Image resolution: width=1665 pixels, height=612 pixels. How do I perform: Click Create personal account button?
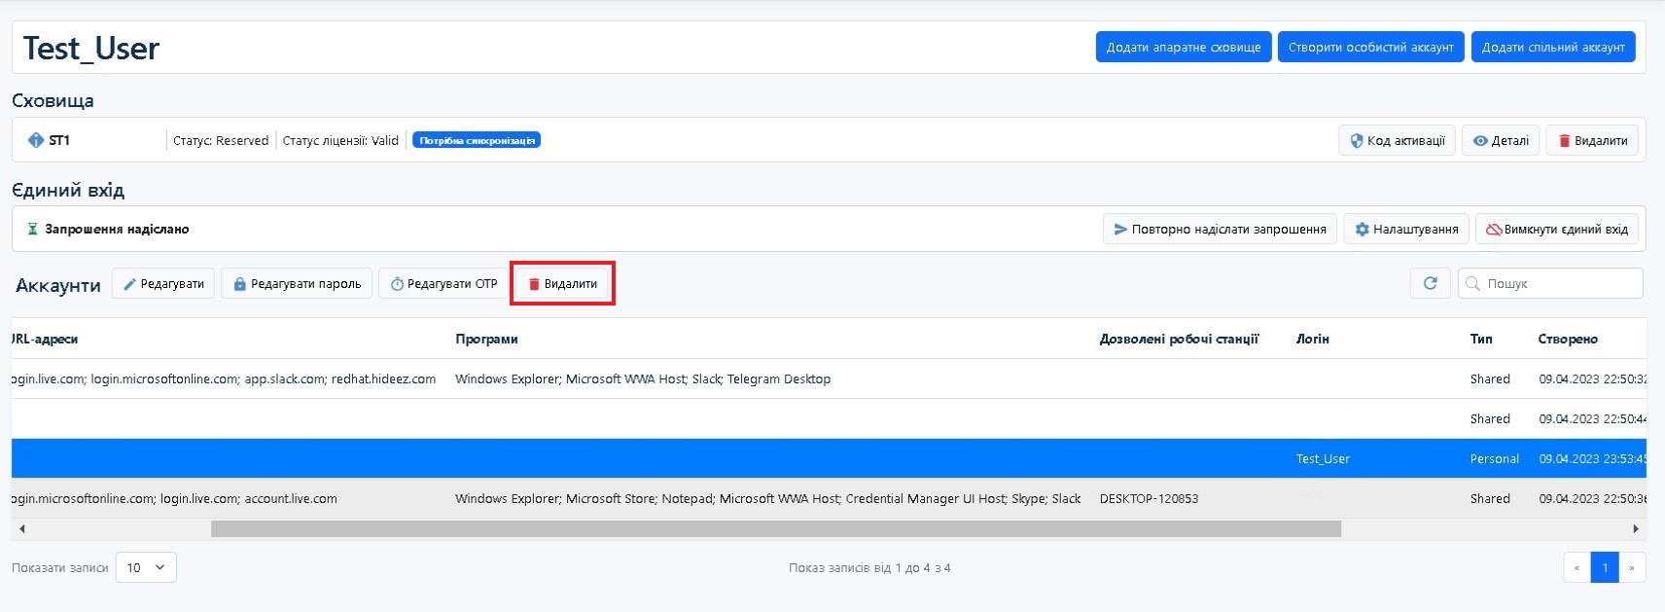coord(1370,47)
